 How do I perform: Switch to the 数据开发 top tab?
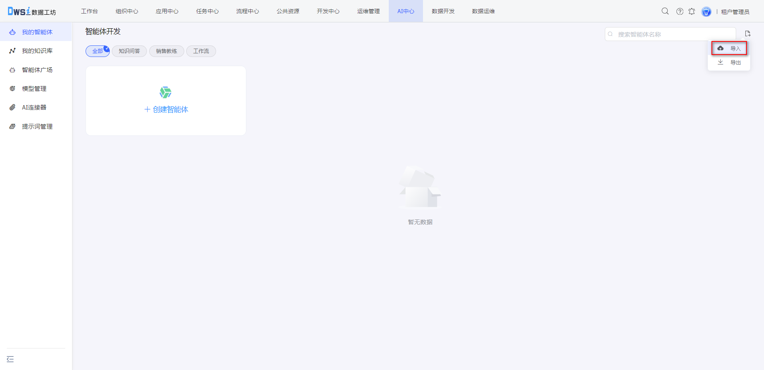443,11
